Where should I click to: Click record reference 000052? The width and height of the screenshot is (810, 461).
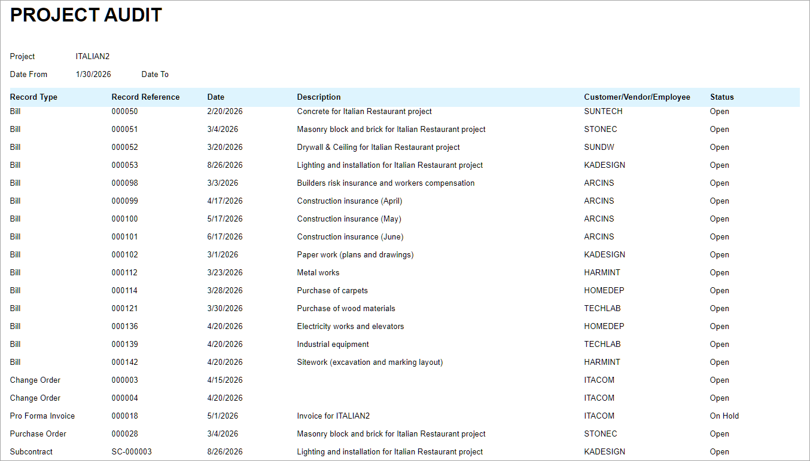click(x=124, y=147)
